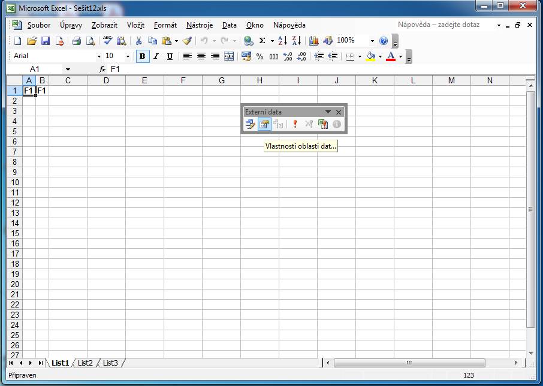
Task: Apply the red font color
Action: 391,56
